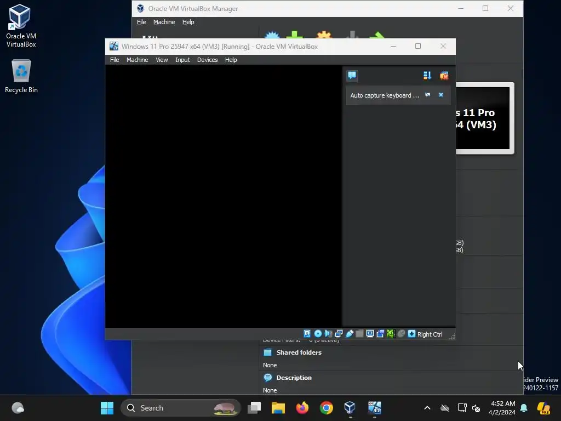Open the clock showing 4:52 AM
This screenshot has width=561, height=421.
tap(502, 408)
